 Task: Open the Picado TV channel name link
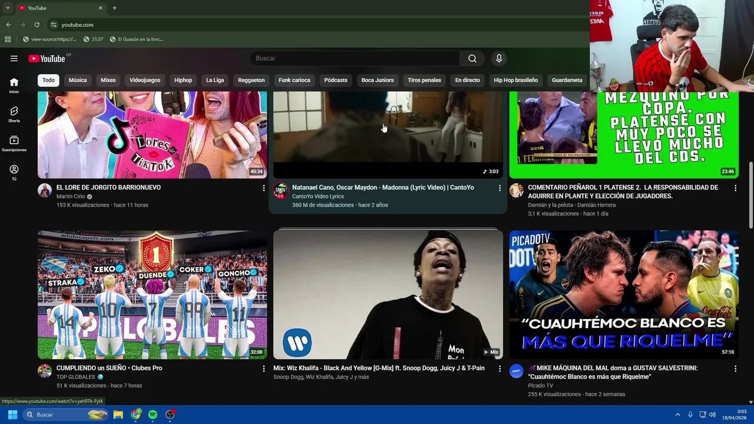540,386
